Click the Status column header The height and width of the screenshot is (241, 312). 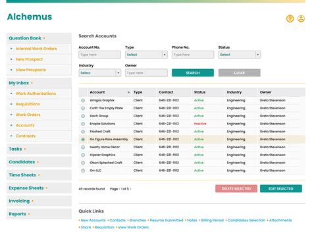tap(199, 92)
